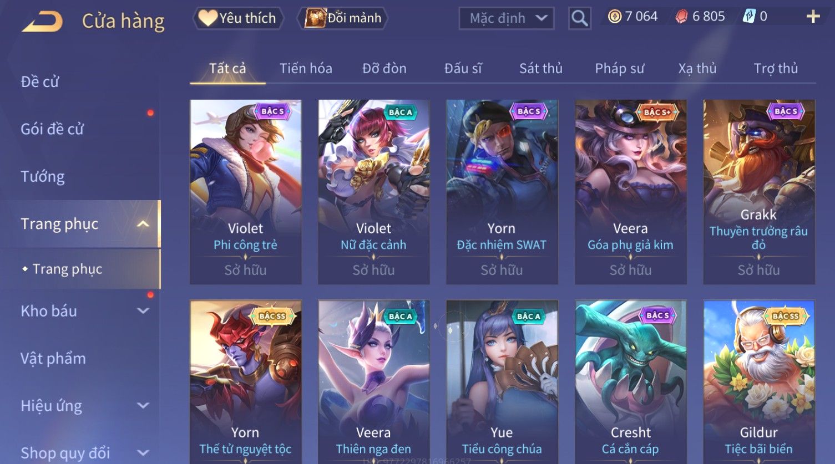This screenshot has height=464, width=835.
Task: Open Grakk Thuyền trưởng râu đỏ skin
Action: click(759, 192)
